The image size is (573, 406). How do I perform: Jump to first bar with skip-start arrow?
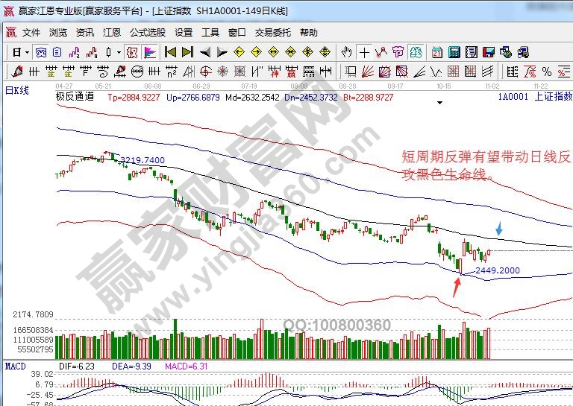pyautogui.click(x=170, y=52)
